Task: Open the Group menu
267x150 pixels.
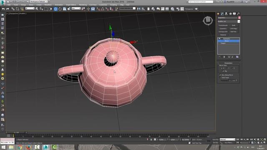Action: 23,5
